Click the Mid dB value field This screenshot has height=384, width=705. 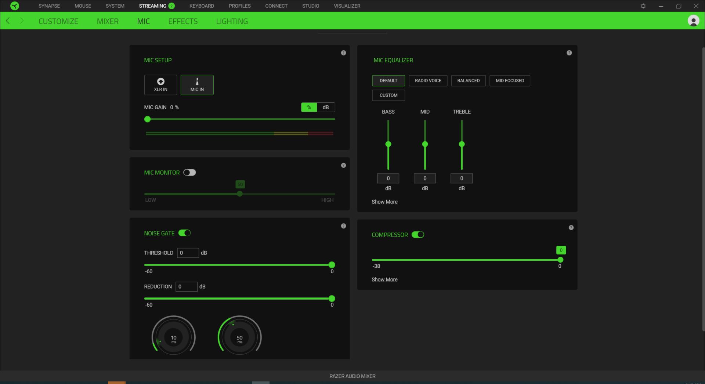425,178
